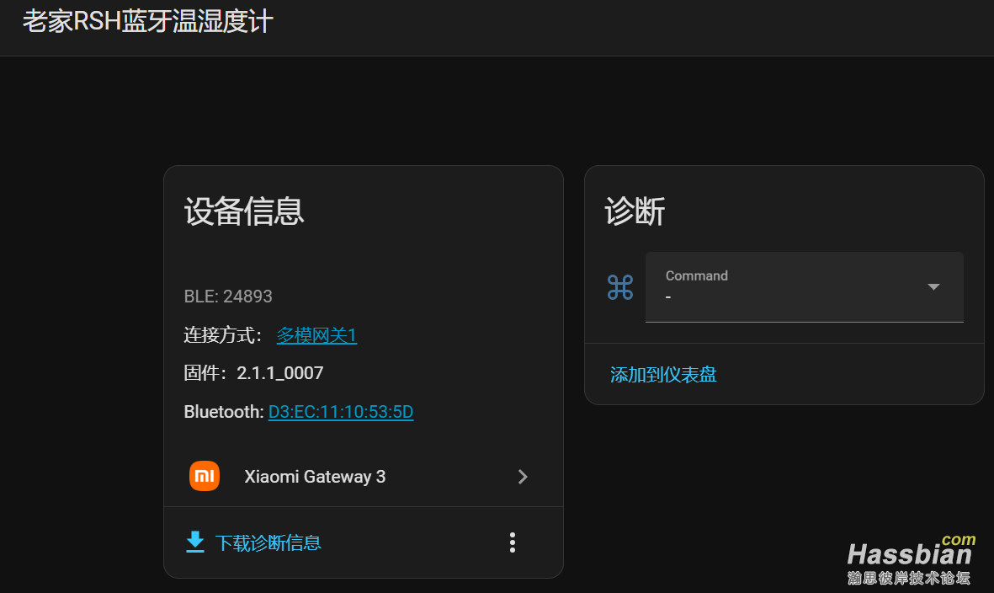Click the Xiaomi Mi logo icon
This screenshot has width=994, height=593.
click(204, 476)
